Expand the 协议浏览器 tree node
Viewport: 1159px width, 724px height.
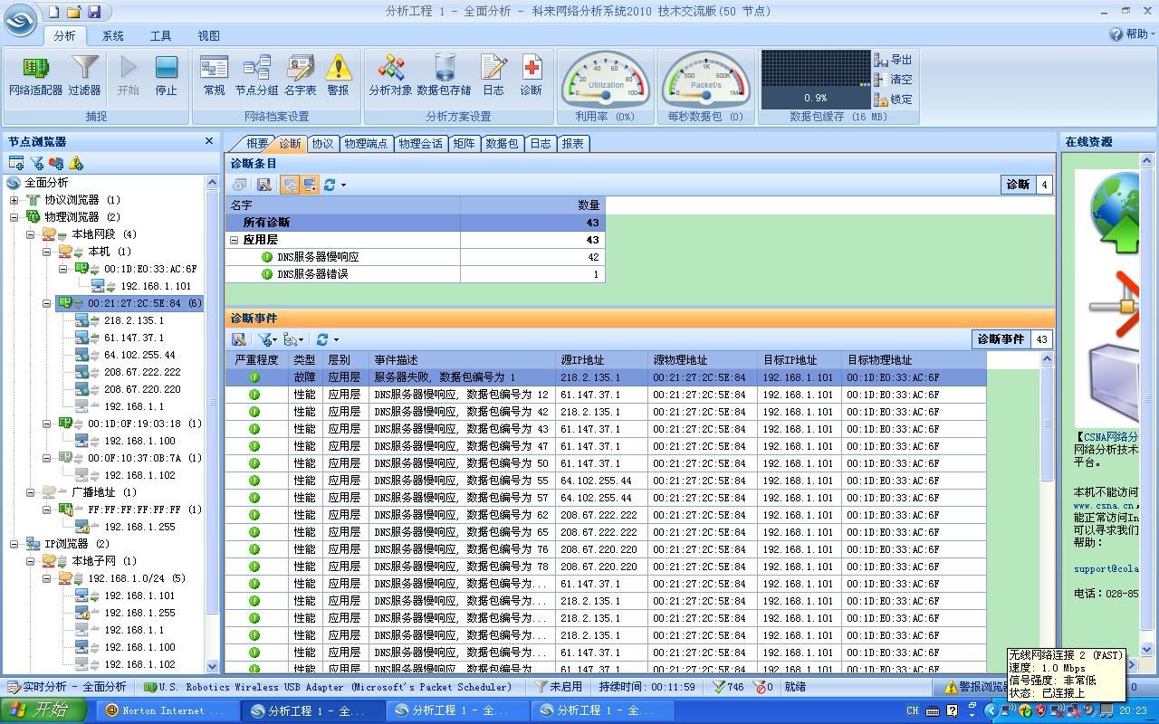point(14,200)
